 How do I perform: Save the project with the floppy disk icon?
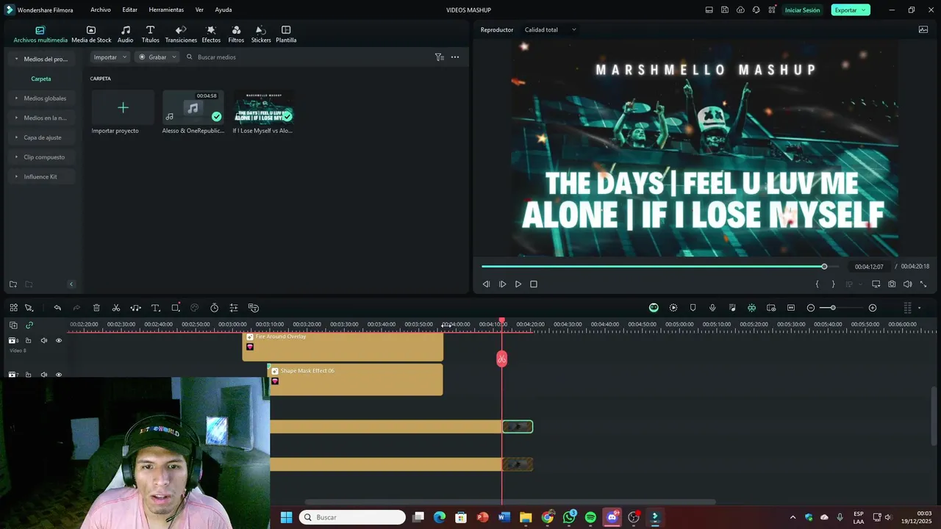coord(725,10)
